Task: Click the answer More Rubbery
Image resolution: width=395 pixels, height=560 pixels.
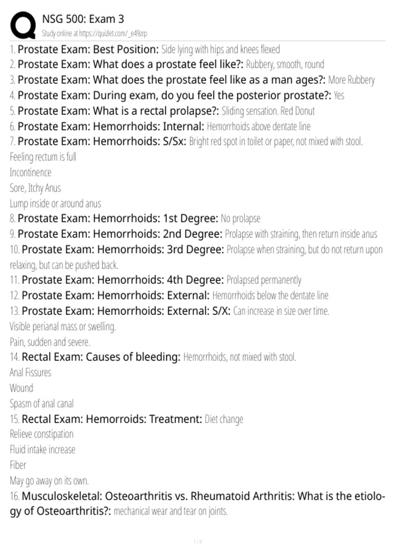Action: [352, 80]
